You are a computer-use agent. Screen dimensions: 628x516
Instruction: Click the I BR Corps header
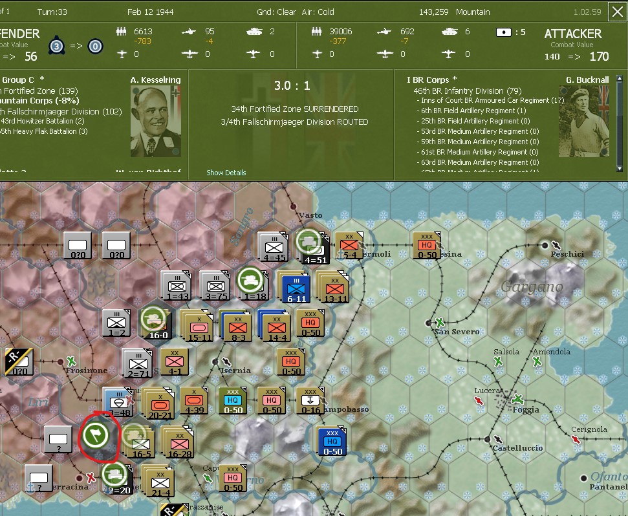[x=432, y=80]
